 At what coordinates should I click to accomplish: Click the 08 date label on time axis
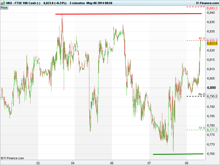[x=186, y=163]
